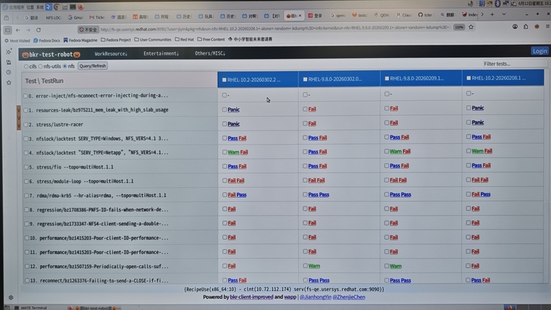This screenshot has width=551, height=310.
Task: Tick checkbox for row 5 stress/fio test
Action: pos(26,167)
